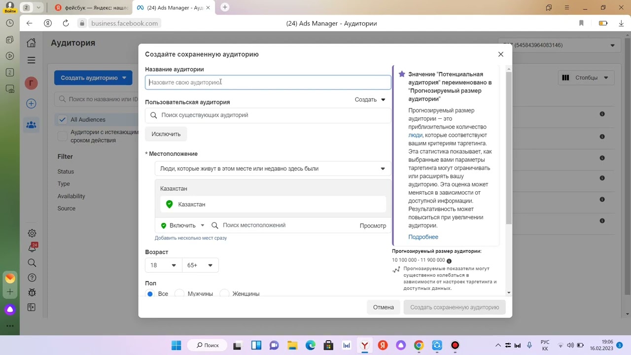The image size is (631, 355).
Task: Open notifications bell with 24 badge
Action: pyautogui.click(x=32, y=248)
